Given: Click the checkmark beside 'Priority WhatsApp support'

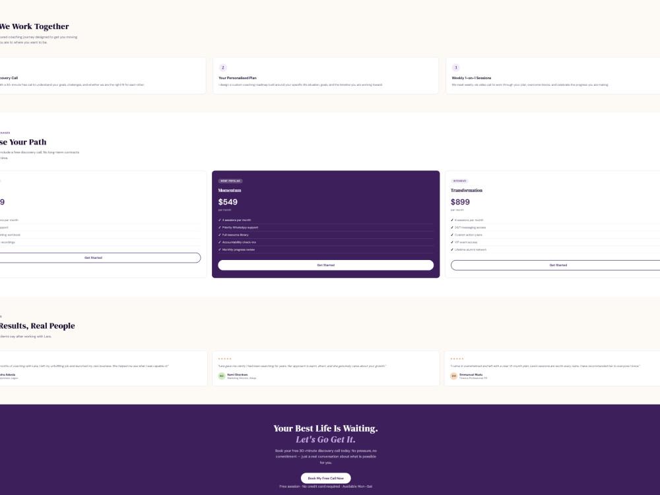Looking at the screenshot, I should tap(220, 227).
